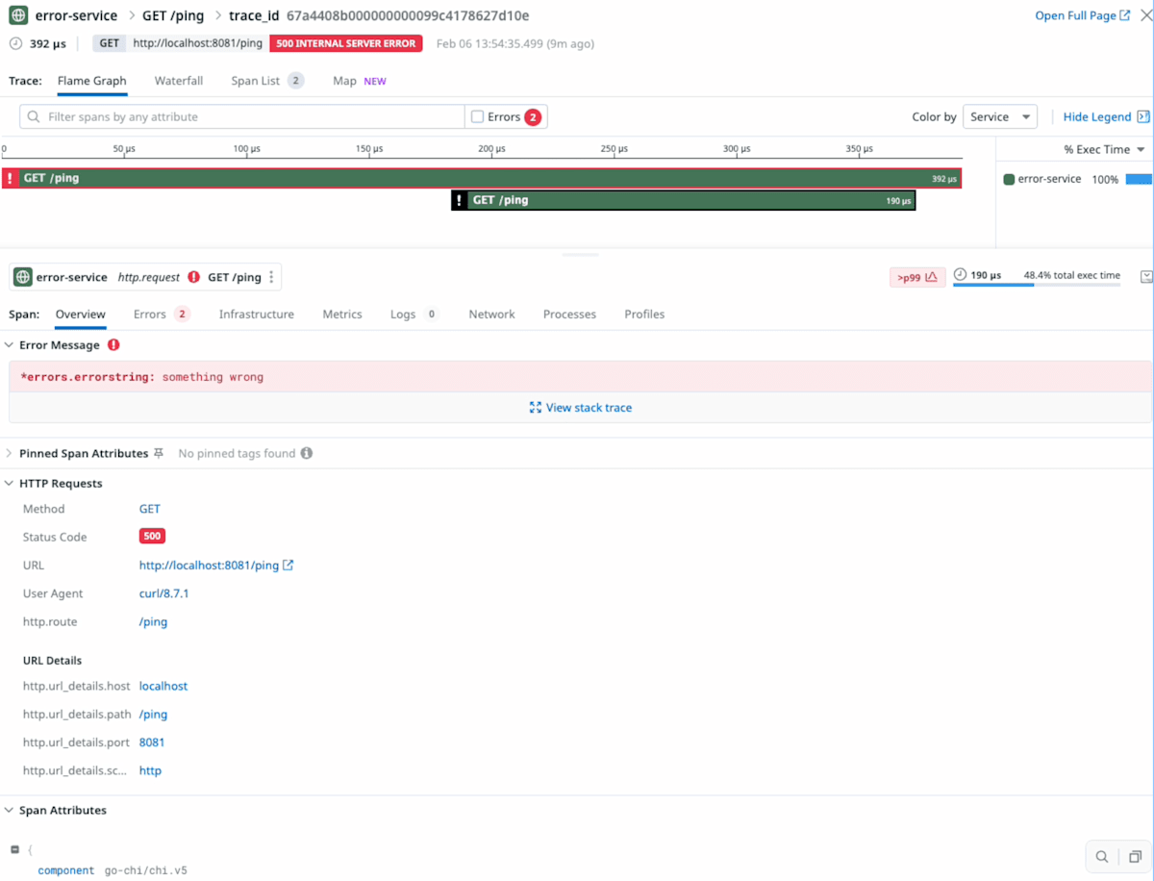The height and width of the screenshot is (881, 1154).
Task: Click the 48.4% total exec time progress bar
Action: (1037, 285)
